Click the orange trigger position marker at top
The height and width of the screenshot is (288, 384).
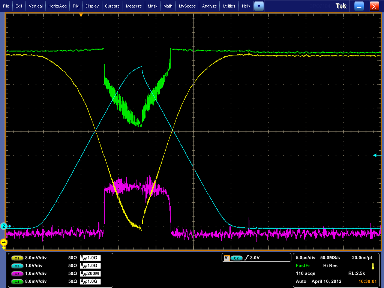pos(81,15)
